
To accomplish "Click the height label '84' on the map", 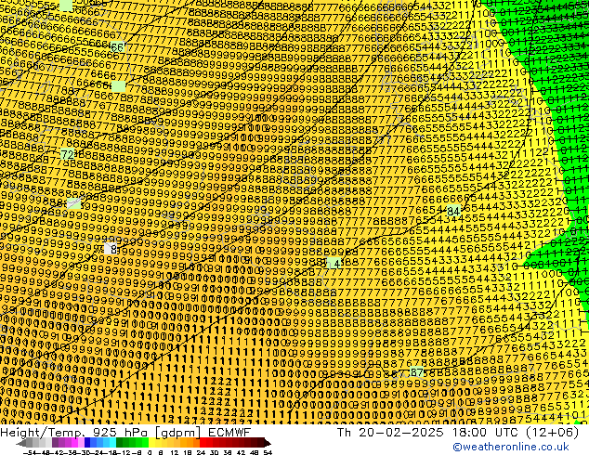I will [453, 211].
